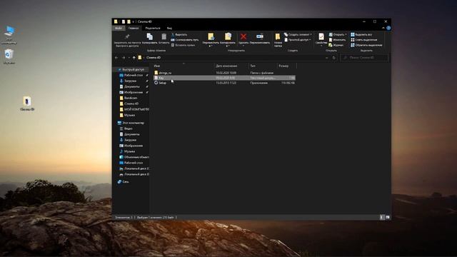
Task: Switch to Главная (Home) ribbon tab
Action: (134, 28)
